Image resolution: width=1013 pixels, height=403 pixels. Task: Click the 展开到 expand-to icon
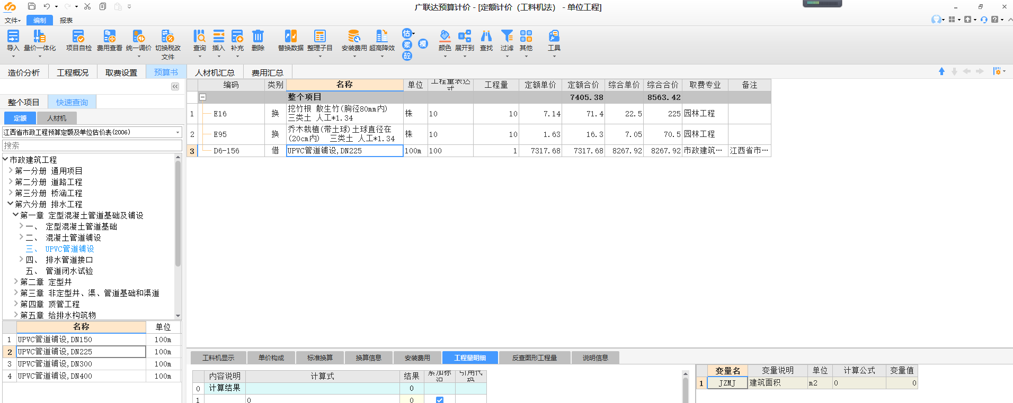coord(464,36)
